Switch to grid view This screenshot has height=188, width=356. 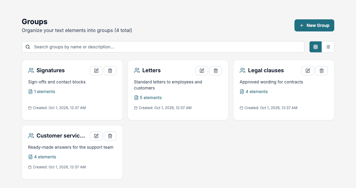316,47
